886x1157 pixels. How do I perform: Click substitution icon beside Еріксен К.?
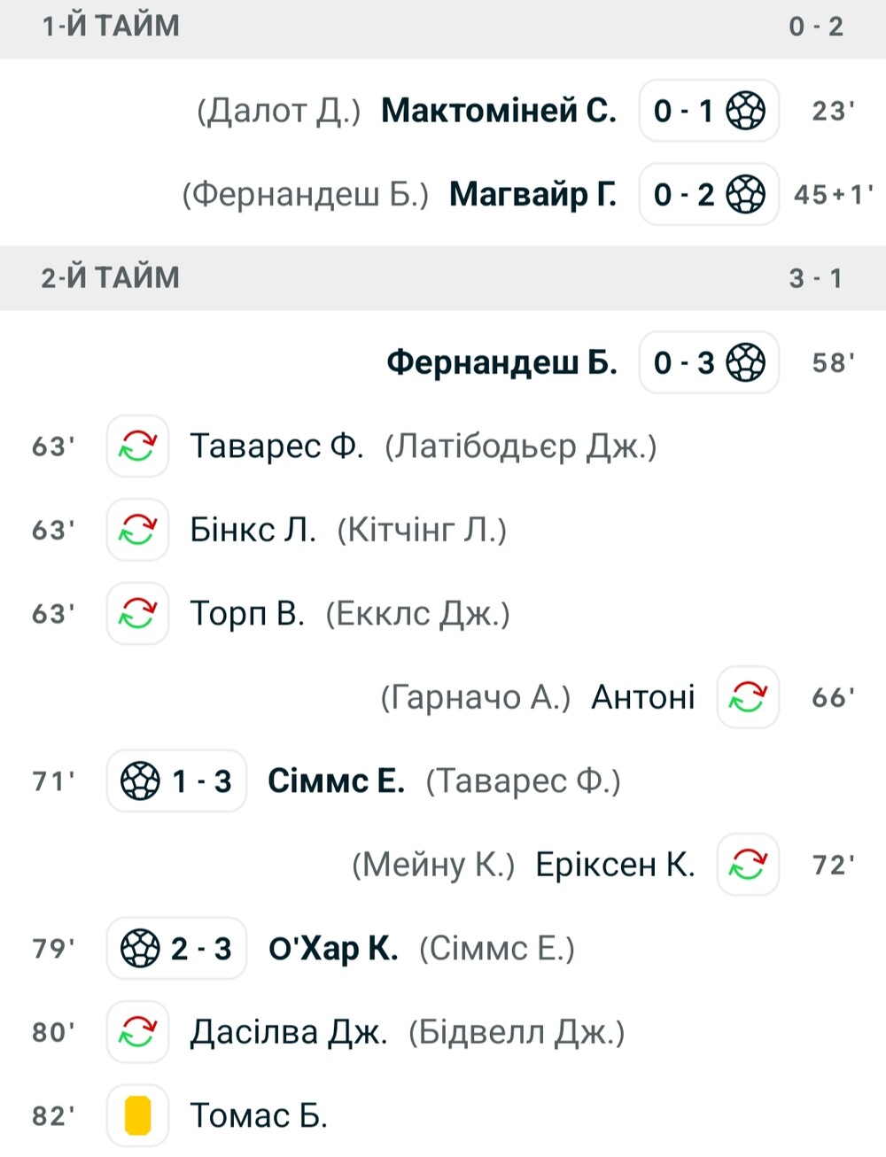point(748,865)
